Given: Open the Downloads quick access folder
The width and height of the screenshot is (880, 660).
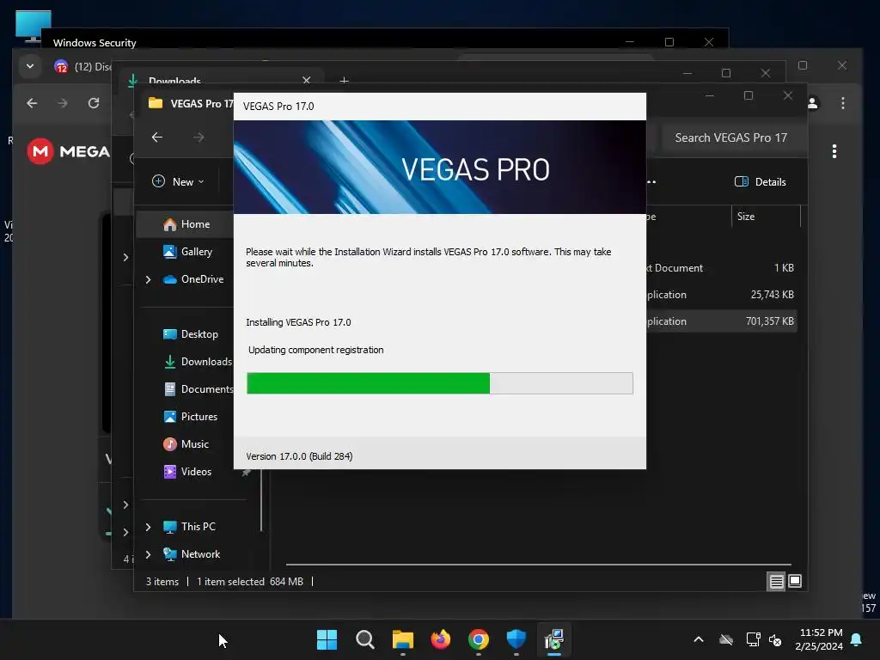Looking at the screenshot, I should 198,362.
